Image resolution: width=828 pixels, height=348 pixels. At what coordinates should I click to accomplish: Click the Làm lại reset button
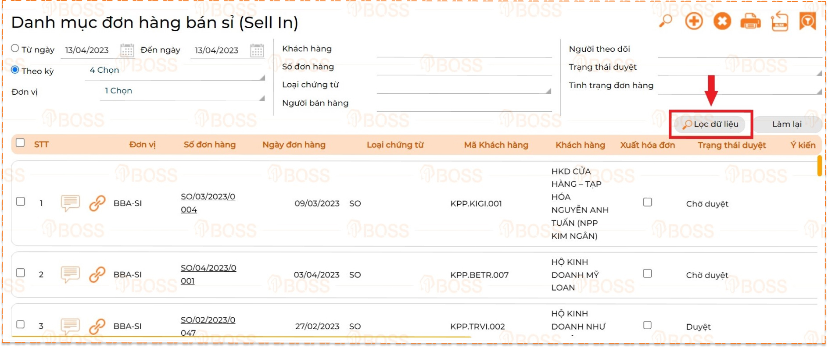(787, 124)
